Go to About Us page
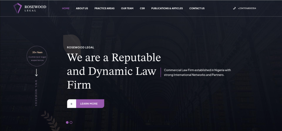Image resolution: width=282 pixels, height=131 pixels. pyautogui.click(x=82, y=8)
